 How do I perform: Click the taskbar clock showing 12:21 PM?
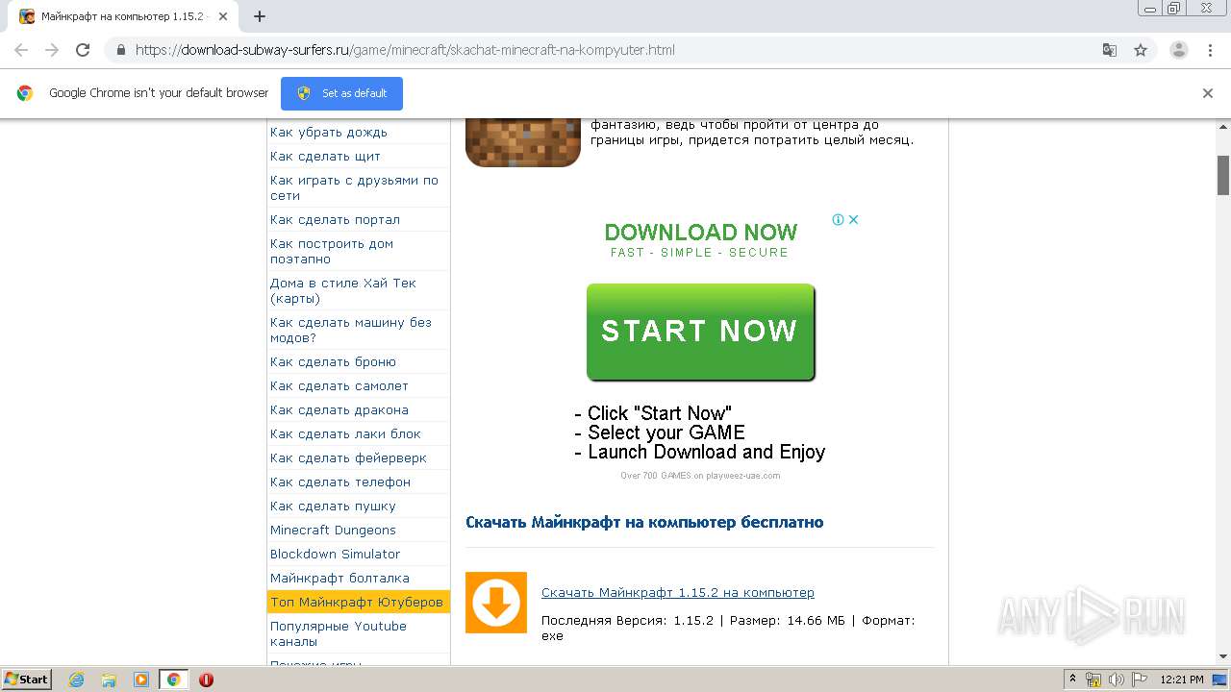pos(1182,680)
